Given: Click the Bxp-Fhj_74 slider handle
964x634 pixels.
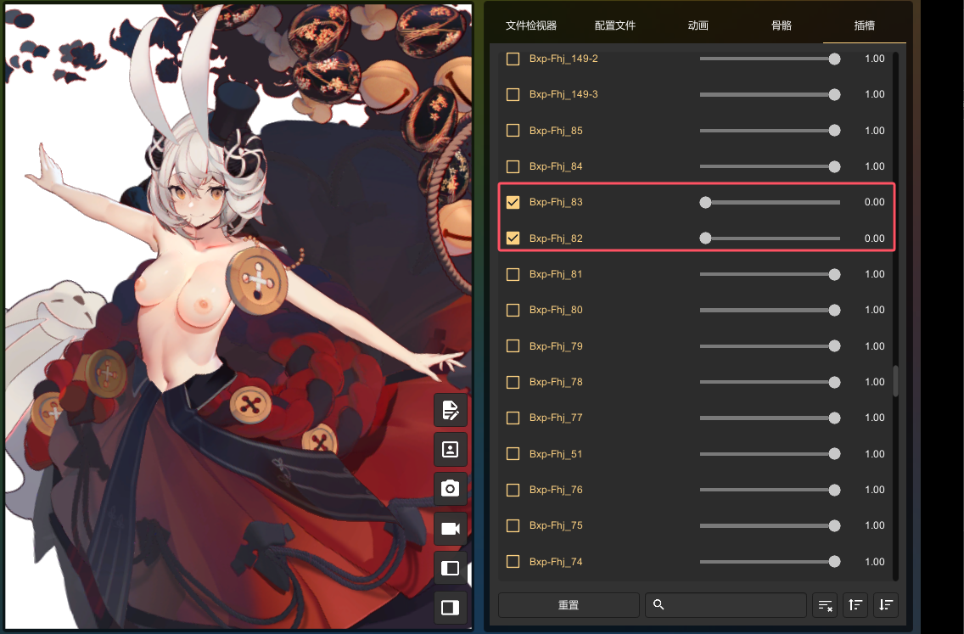Looking at the screenshot, I should [834, 562].
